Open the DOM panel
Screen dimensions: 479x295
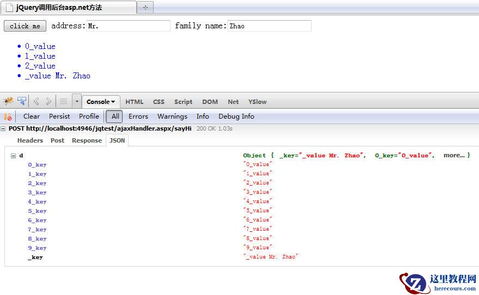[x=210, y=102]
